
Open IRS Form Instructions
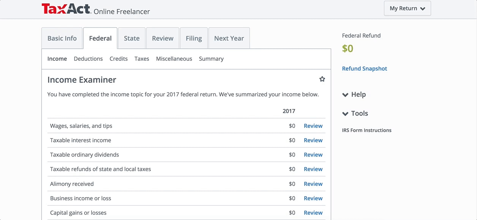point(366,130)
